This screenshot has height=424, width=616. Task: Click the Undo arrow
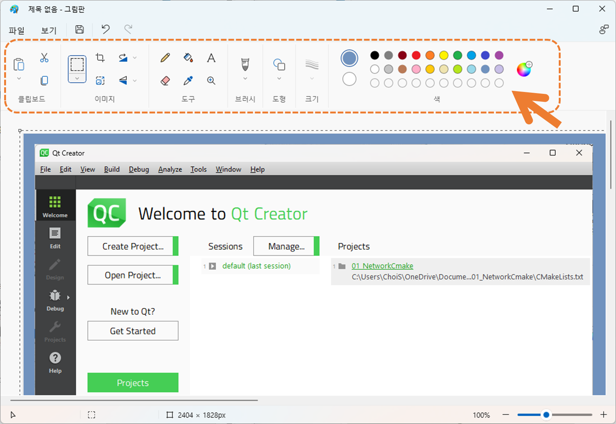(x=105, y=29)
